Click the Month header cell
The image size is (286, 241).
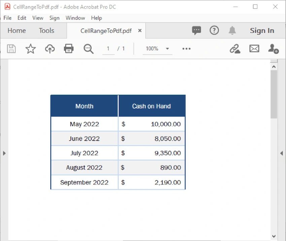click(x=84, y=106)
